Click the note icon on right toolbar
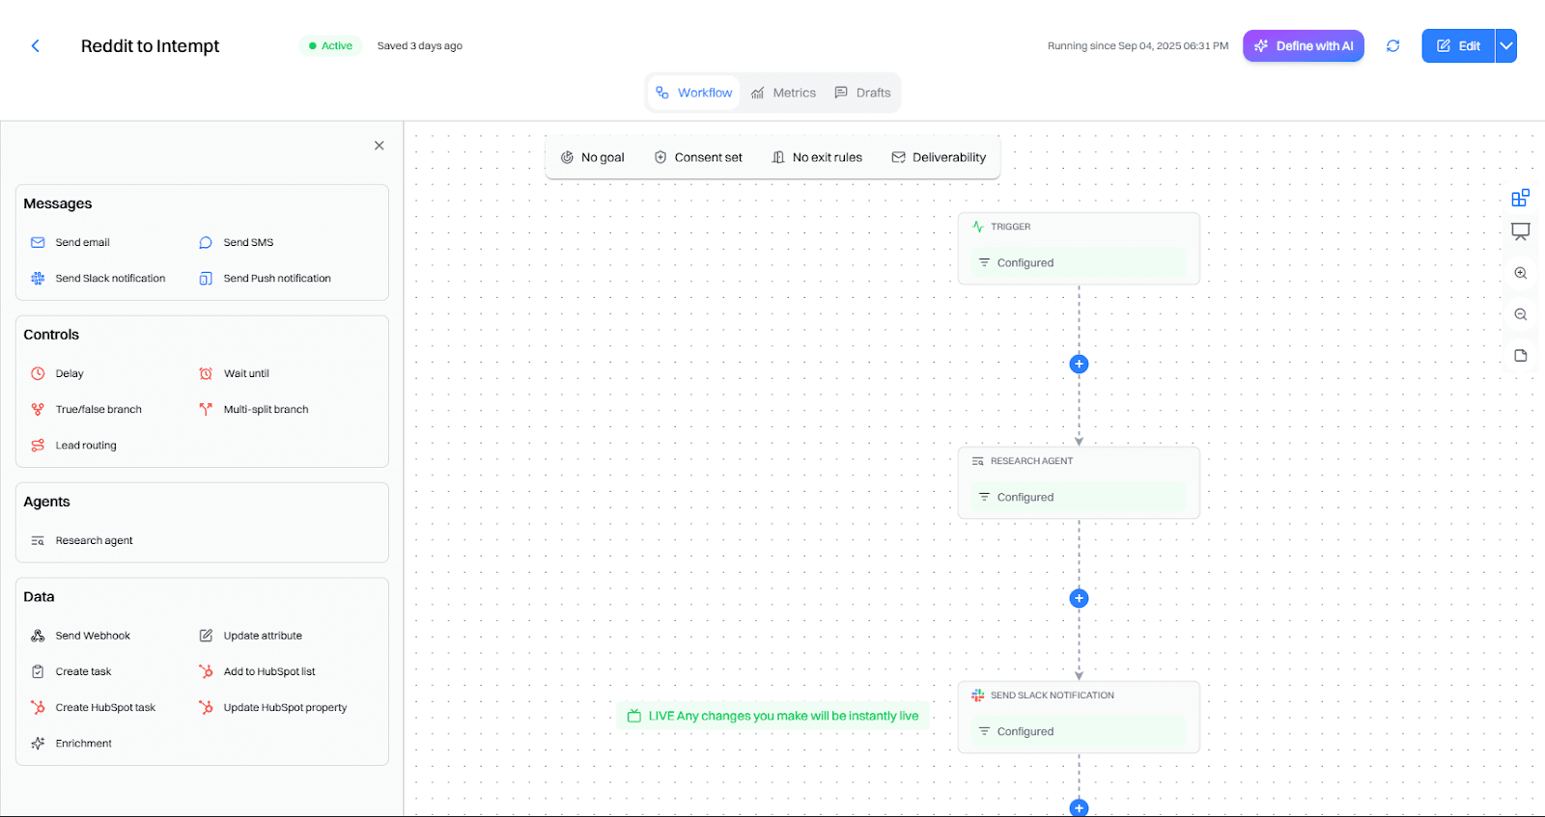The image size is (1545, 817). click(1520, 356)
